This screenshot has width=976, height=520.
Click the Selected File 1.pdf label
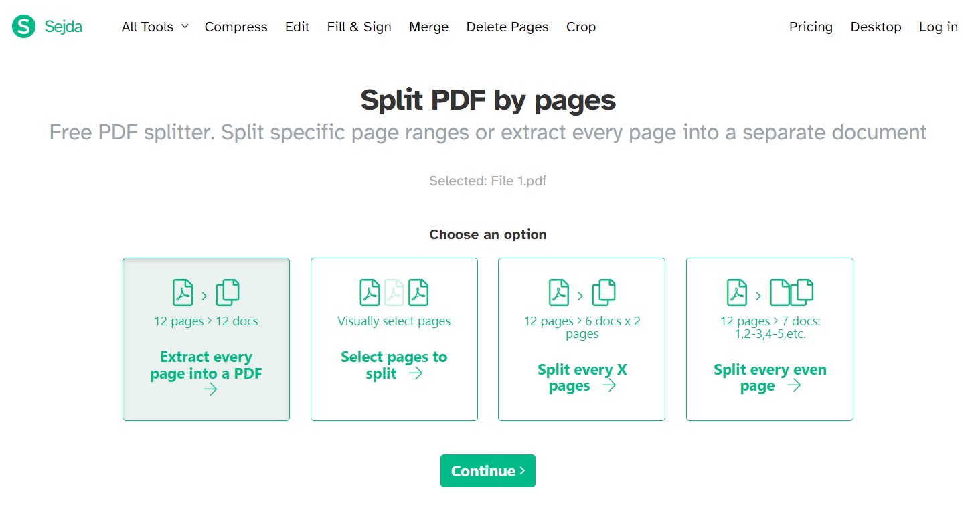point(487,180)
